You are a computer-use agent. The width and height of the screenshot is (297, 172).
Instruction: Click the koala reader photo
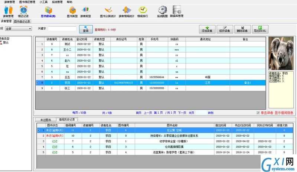pyautogui.click(x=281, y=53)
